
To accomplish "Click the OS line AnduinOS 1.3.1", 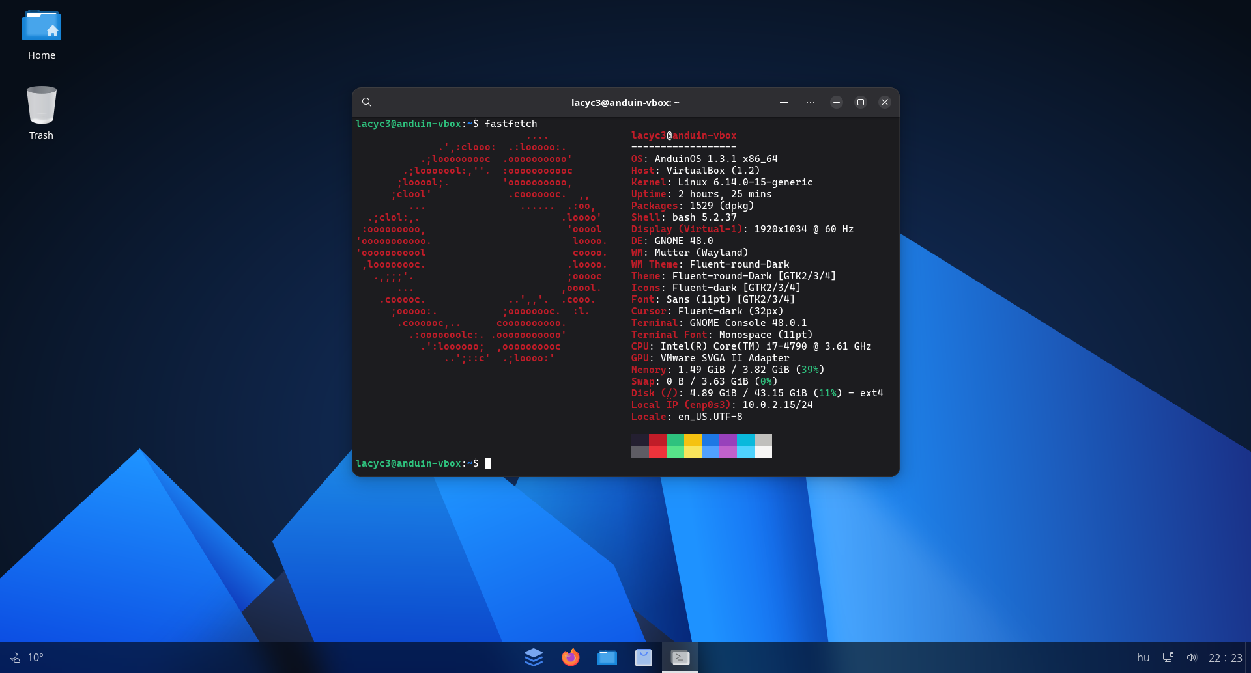I will pos(704,159).
